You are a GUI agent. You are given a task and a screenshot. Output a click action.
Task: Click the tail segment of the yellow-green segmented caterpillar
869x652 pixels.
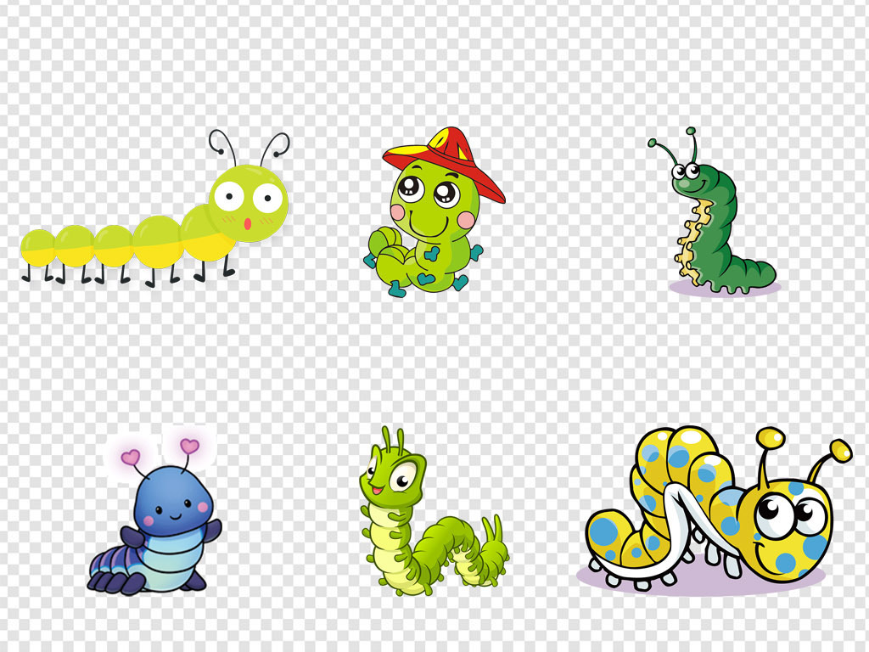pos(37,246)
